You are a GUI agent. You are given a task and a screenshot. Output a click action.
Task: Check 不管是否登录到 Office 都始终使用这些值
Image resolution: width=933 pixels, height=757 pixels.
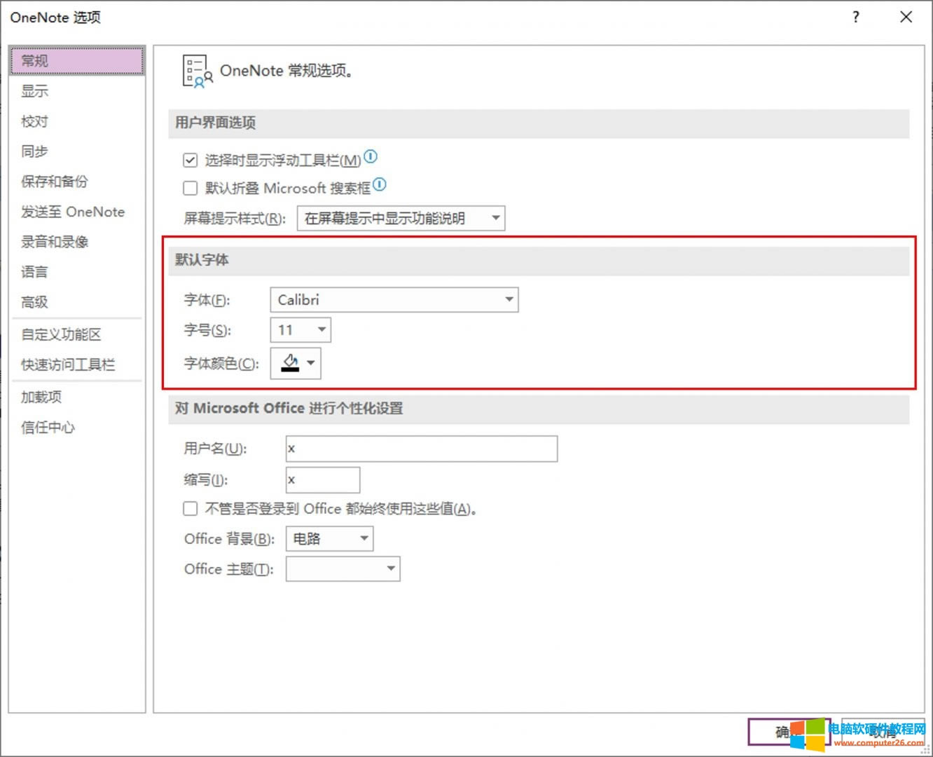pyautogui.click(x=190, y=509)
